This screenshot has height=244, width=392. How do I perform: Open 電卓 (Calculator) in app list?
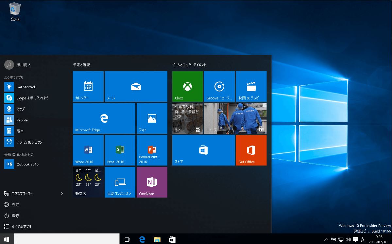(x=34, y=131)
